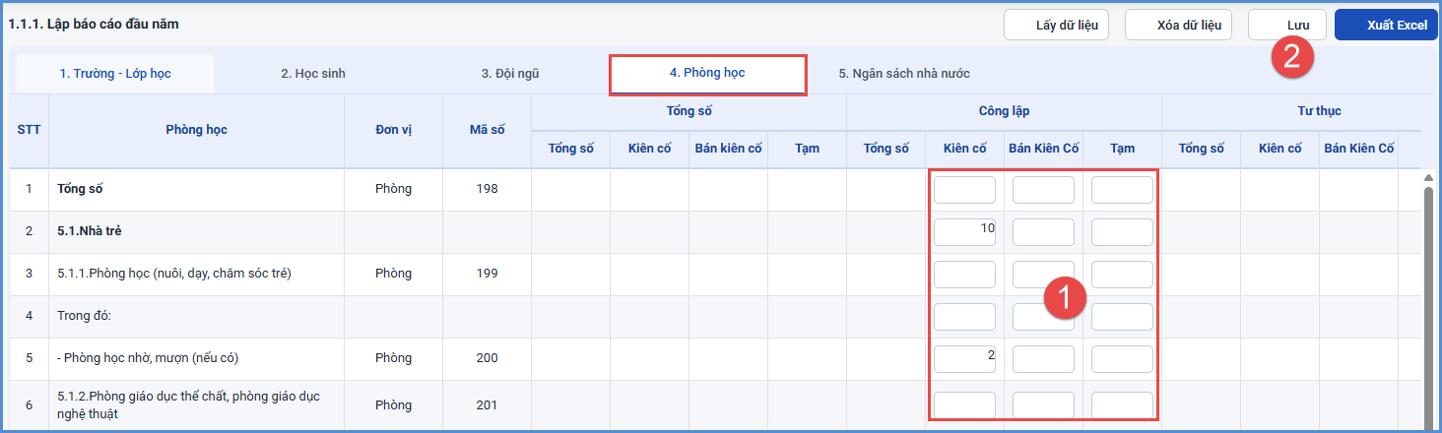Click the table scrollbar up arrow

pos(1428,178)
